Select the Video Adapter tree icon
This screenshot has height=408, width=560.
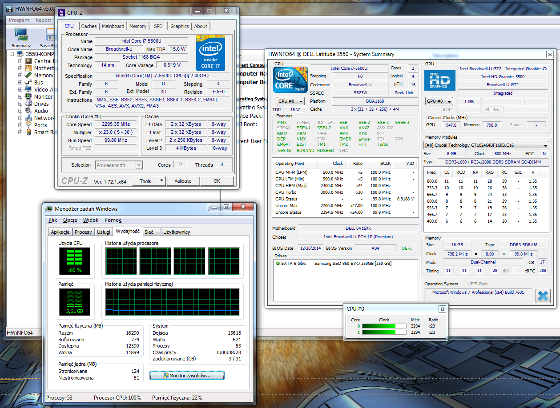click(x=29, y=90)
